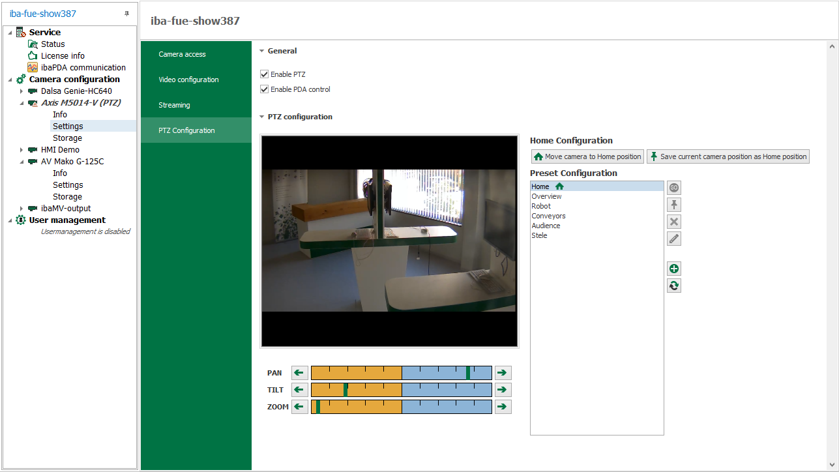
Task: Tilt camera left with arrow button
Action: pos(299,390)
